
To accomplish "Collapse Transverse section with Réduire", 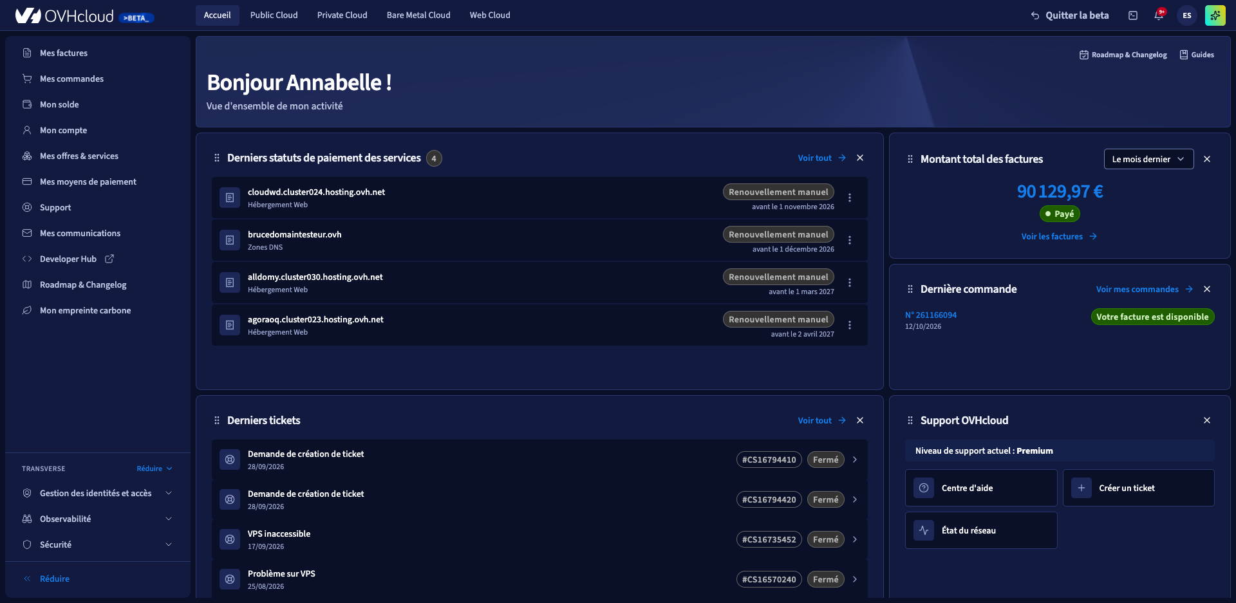I will [x=154, y=468].
